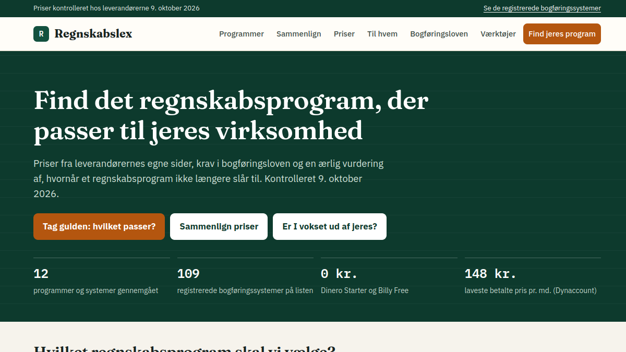Click the Find jeres program button
This screenshot has height=352, width=626.
point(562,34)
